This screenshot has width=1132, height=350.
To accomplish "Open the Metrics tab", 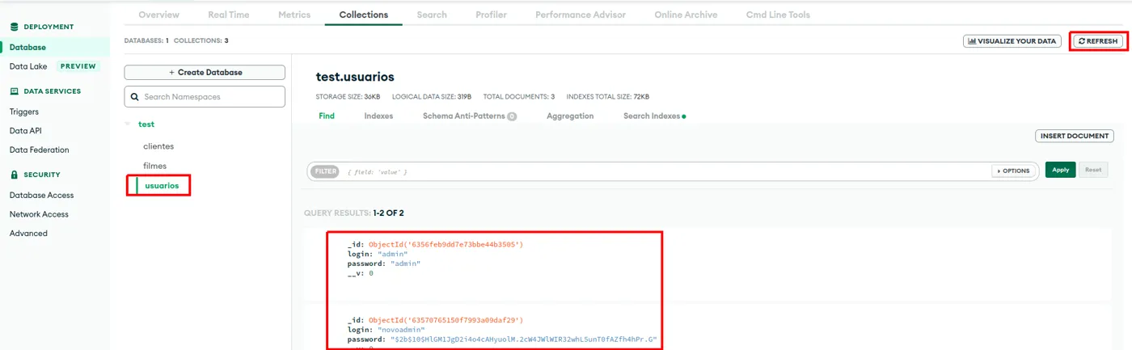I will click(x=294, y=15).
